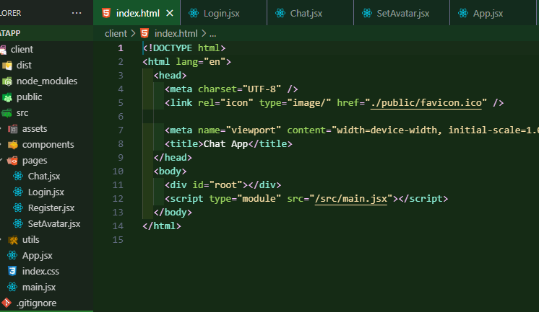Click the public folder icon
The image size is (539, 312).
[x=7, y=97]
